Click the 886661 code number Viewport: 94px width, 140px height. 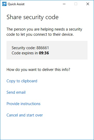point(43,48)
